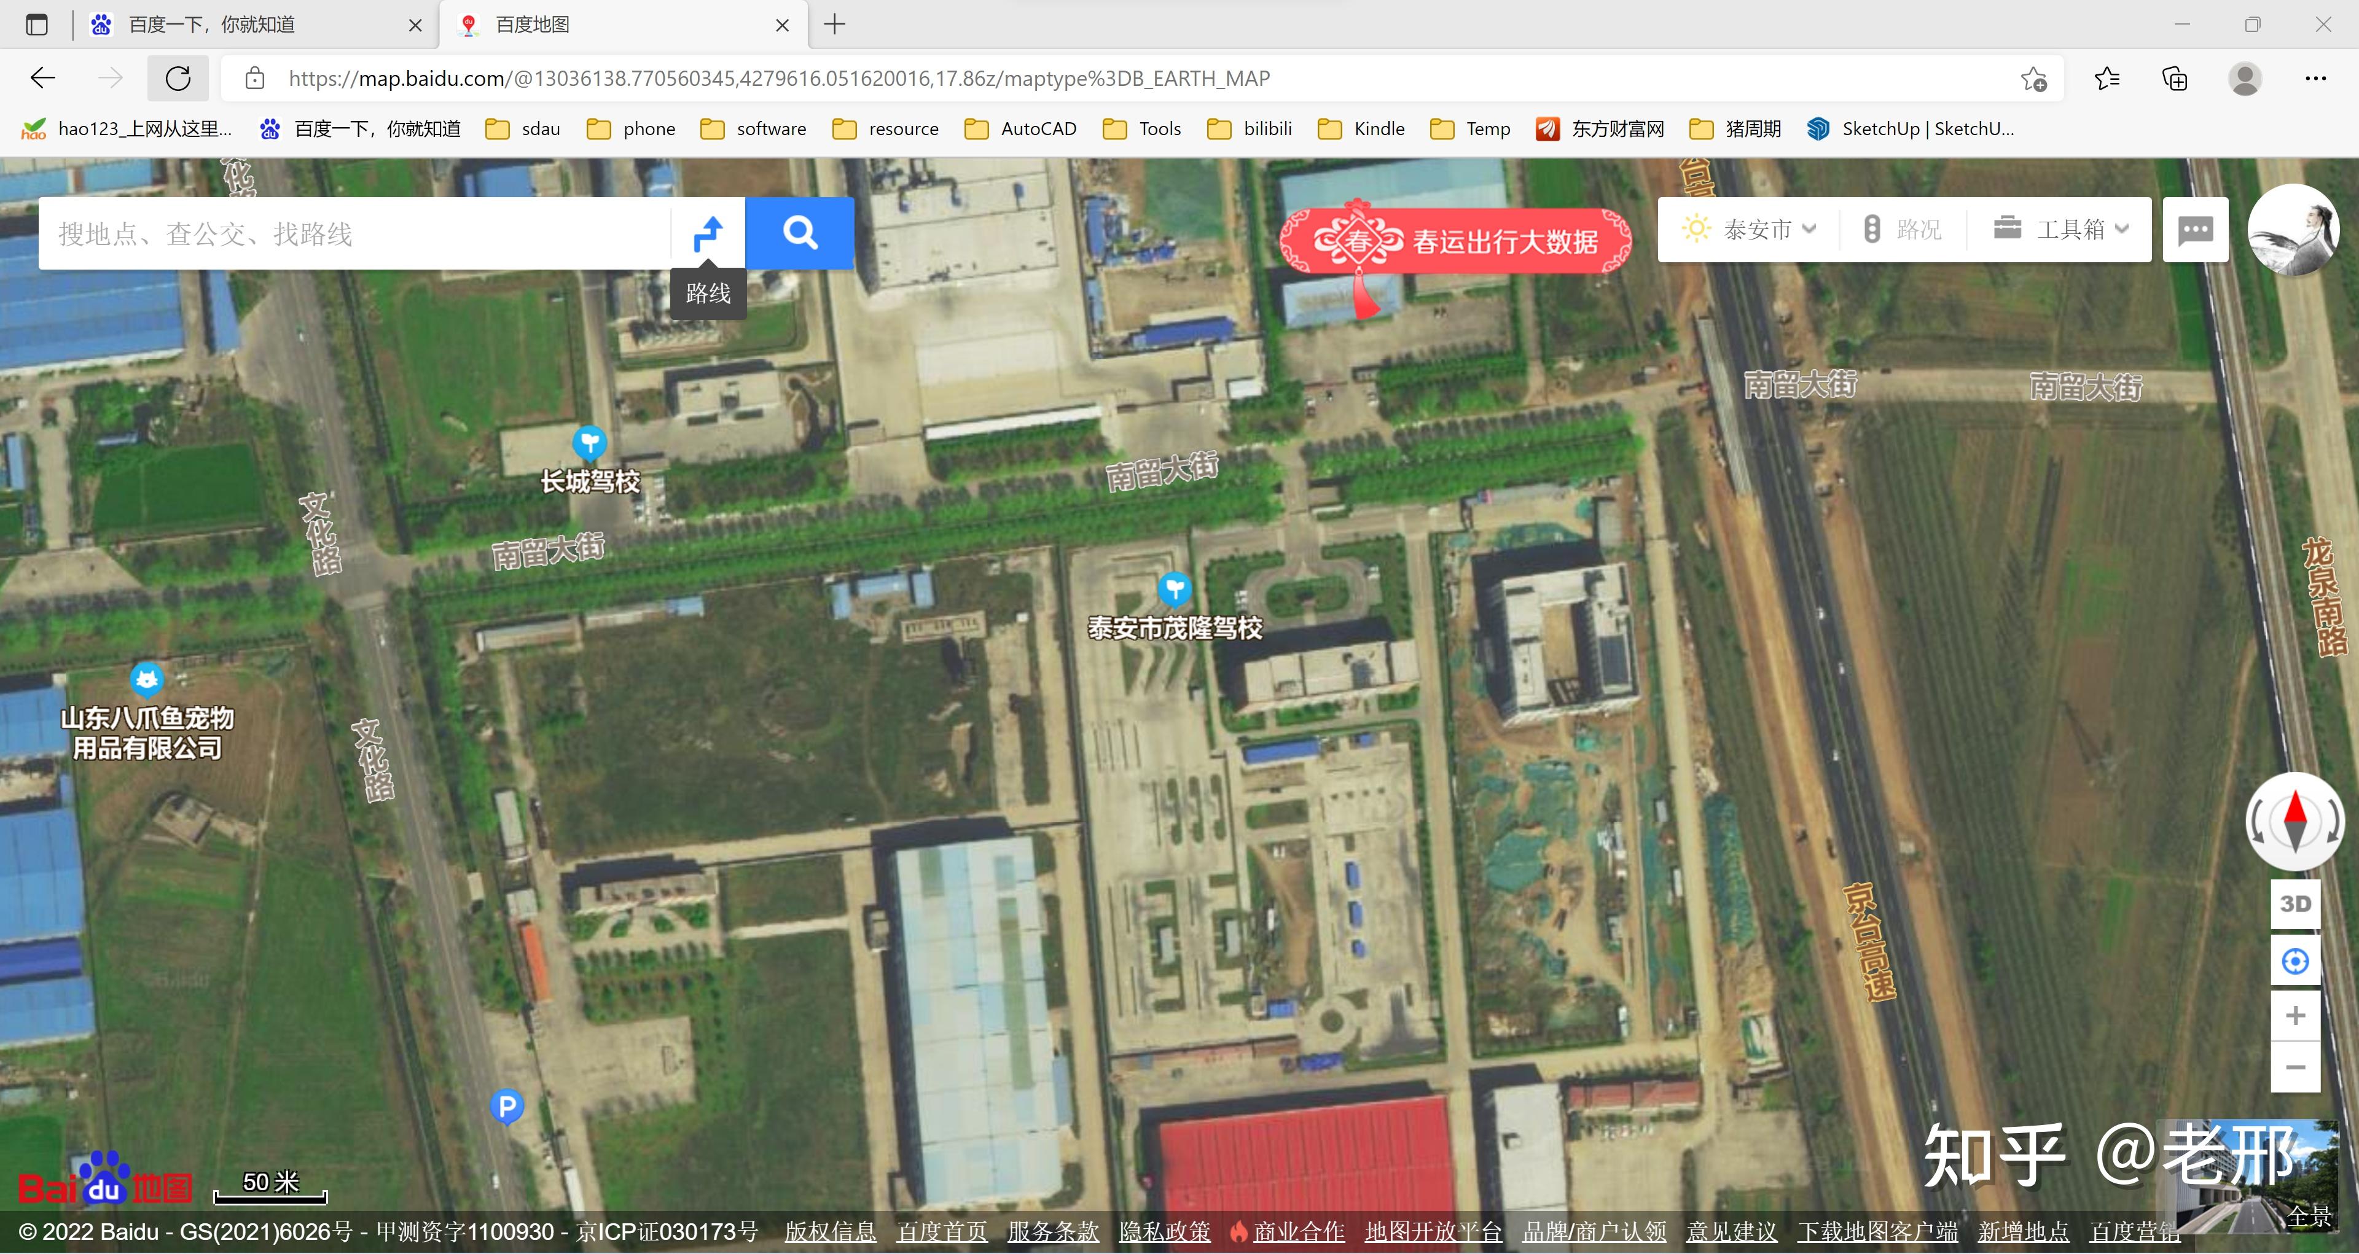Open the 地图开放平台 footer link
2359x1254 pixels.
[x=1433, y=1232]
